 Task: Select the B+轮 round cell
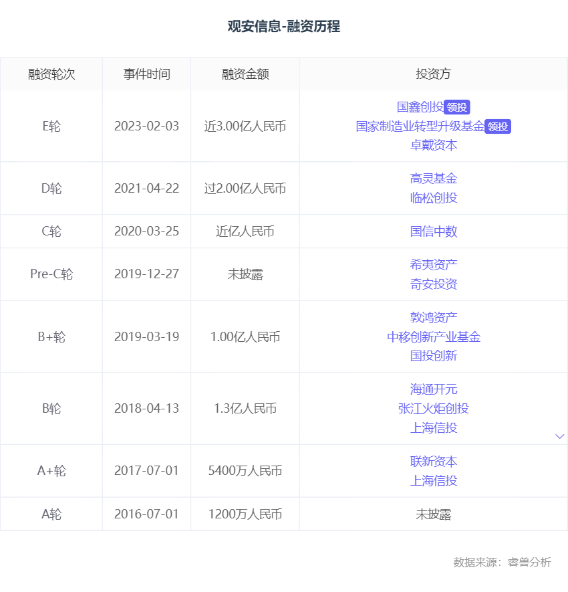pos(51,336)
